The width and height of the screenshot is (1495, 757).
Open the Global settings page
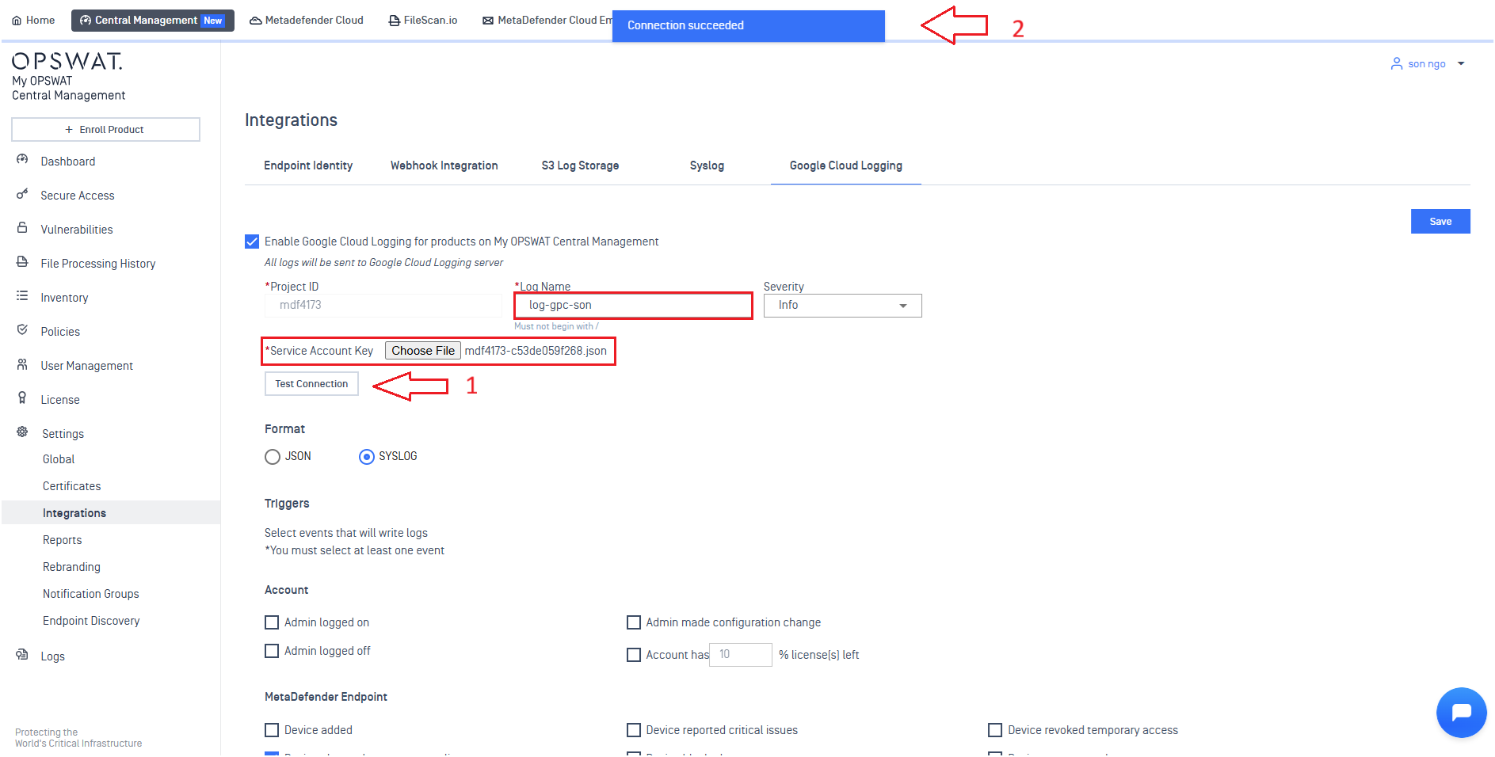tap(59, 459)
